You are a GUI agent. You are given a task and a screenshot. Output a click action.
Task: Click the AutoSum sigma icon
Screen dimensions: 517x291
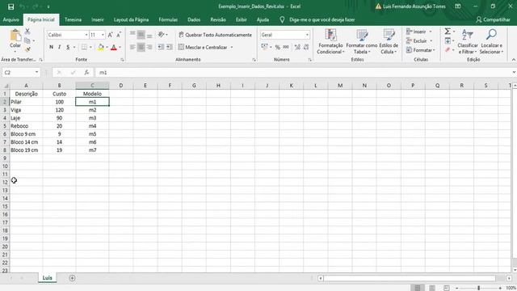448,32
